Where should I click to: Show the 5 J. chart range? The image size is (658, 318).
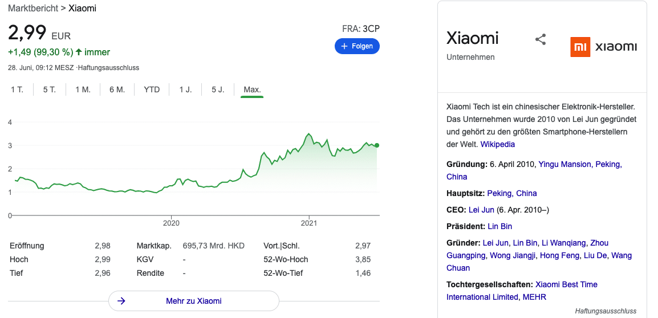coord(218,90)
